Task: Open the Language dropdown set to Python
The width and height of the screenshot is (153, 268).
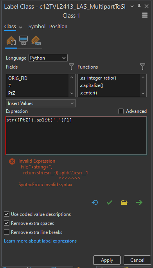Action: click(48, 58)
